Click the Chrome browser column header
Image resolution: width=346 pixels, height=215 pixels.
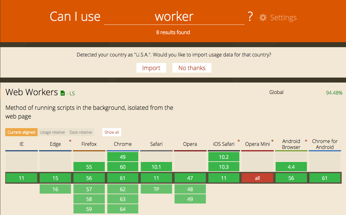tap(123, 144)
